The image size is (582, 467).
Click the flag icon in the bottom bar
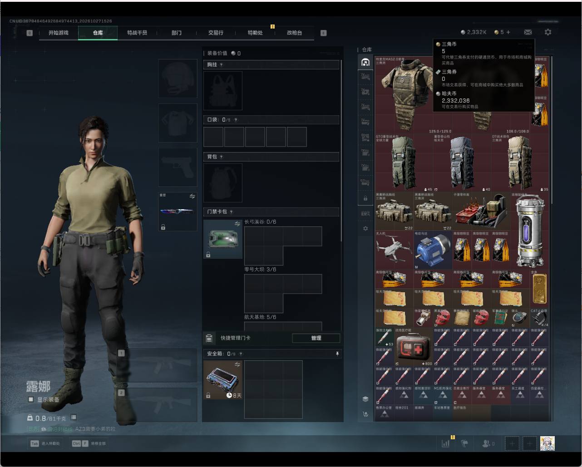(465, 443)
